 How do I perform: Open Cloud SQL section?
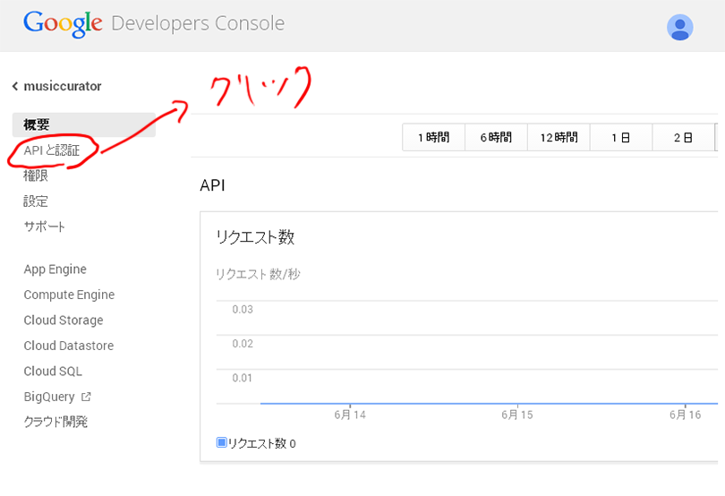pyautogui.click(x=53, y=371)
